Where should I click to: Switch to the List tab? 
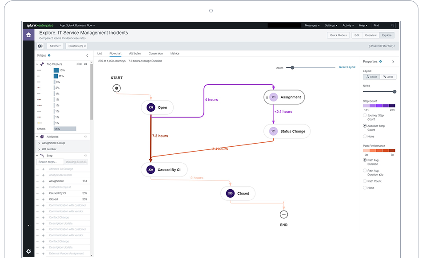pos(100,54)
